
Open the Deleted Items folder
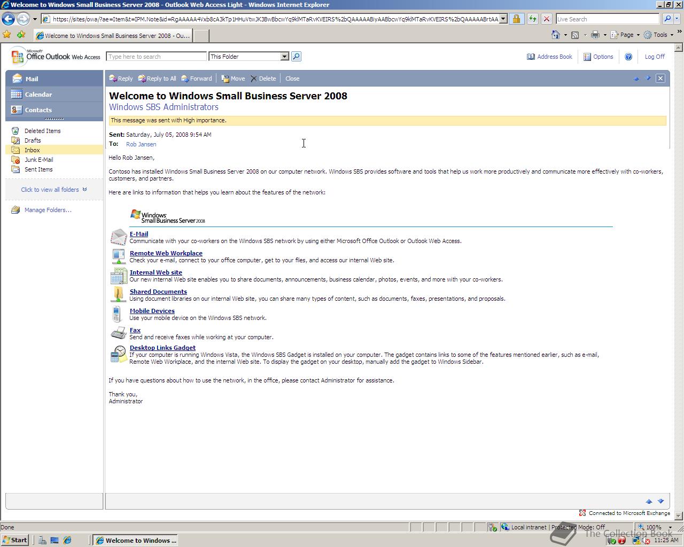click(x=42, y=131)
